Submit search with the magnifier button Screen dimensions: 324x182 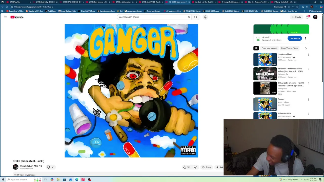pyautogui.click(x=196, y=17)
